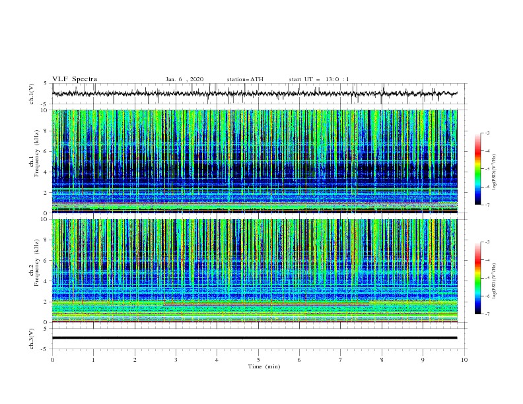Click the "Time (min)" axis title
This screenshot has height=404, width=523.
(264, 366)
